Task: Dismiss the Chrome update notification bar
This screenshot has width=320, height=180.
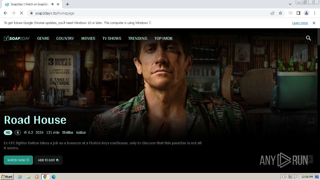Action: click(314, 23)
